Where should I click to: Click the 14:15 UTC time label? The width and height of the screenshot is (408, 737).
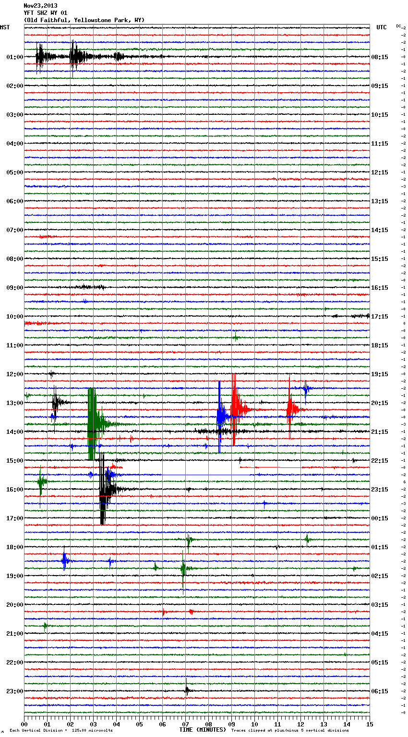pyautogui.click(x=380, y=230)
